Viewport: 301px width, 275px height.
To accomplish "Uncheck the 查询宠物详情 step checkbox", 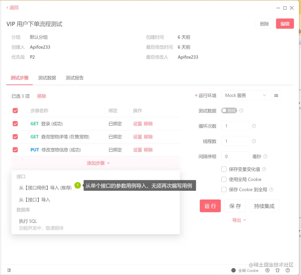I will point(15,137).
